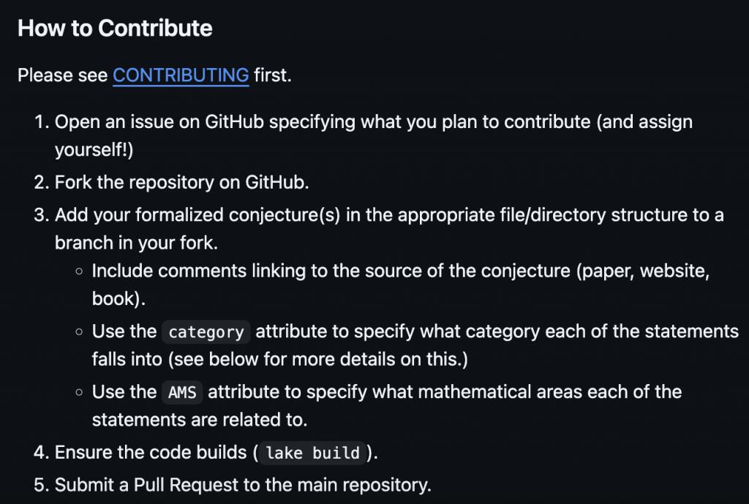Click the text branch in your fork
This screenshot has width=749, height=504.
pos(136,243)
